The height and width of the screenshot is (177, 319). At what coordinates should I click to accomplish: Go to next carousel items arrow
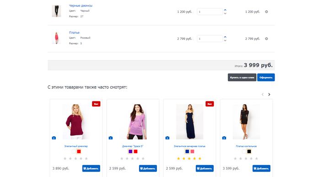pos(269,94)
